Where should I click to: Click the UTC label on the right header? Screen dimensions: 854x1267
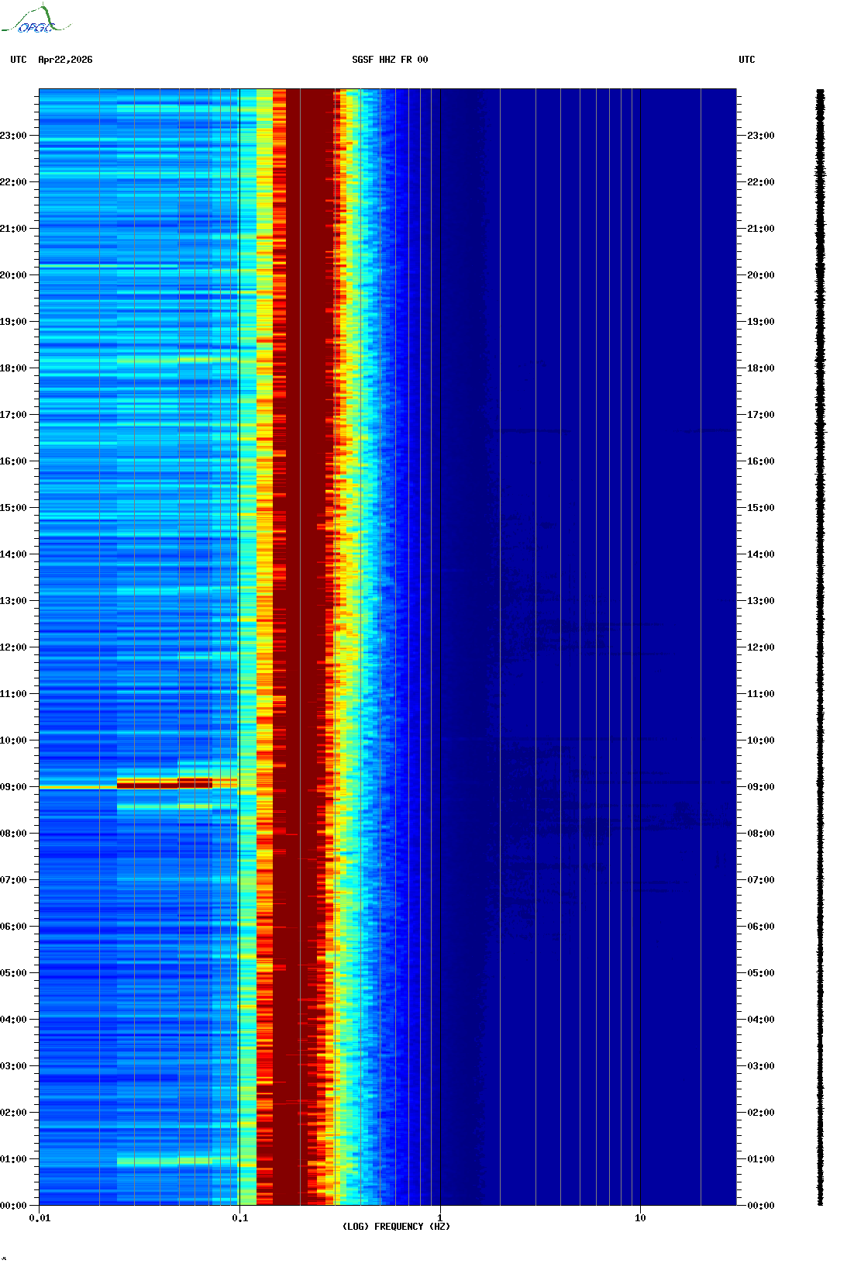(746, 60)
